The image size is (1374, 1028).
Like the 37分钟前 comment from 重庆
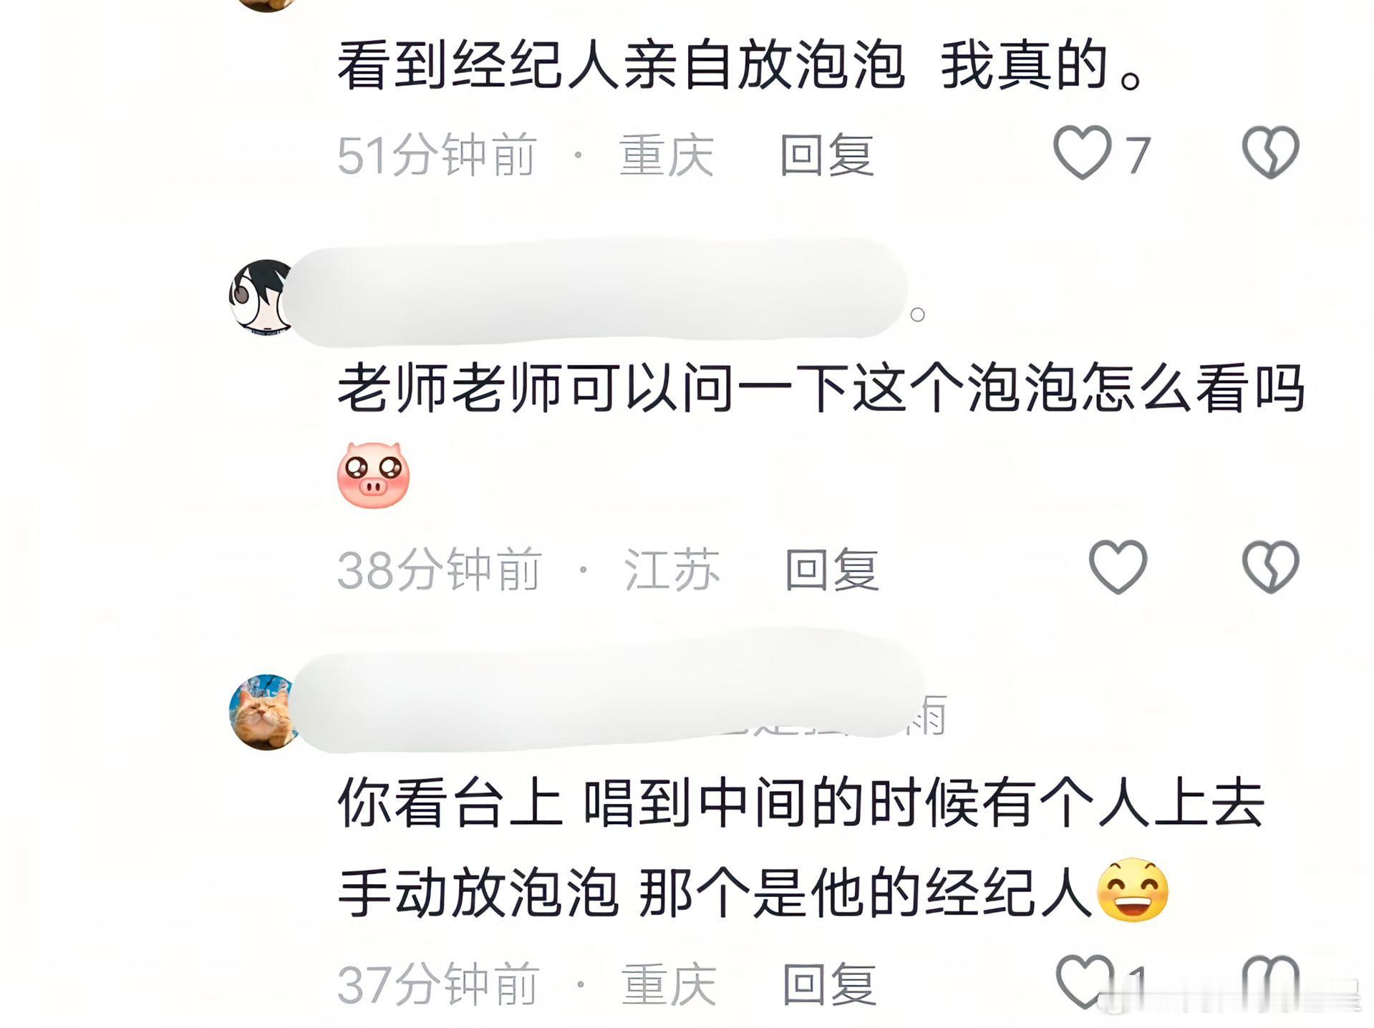coord(1085,981)
